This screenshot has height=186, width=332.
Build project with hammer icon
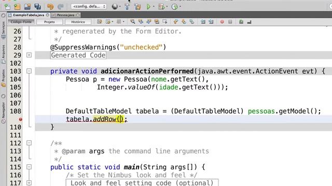click(x=127, y=7)
